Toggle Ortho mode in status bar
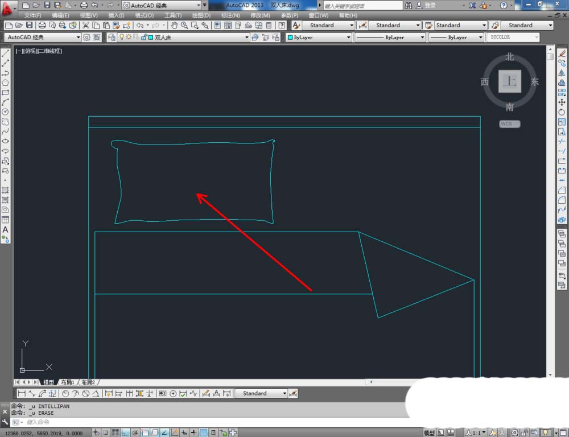The image size is (569, 437). (x=126, y=432)
